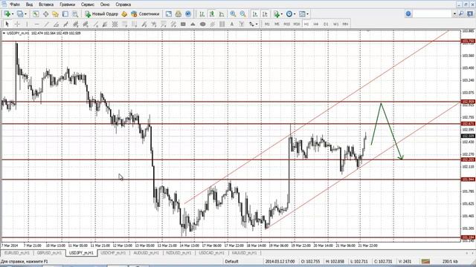Open chart templates icon
Image resolution: width=476 pixels, height=267 pixels.
[x=302, y=14]
